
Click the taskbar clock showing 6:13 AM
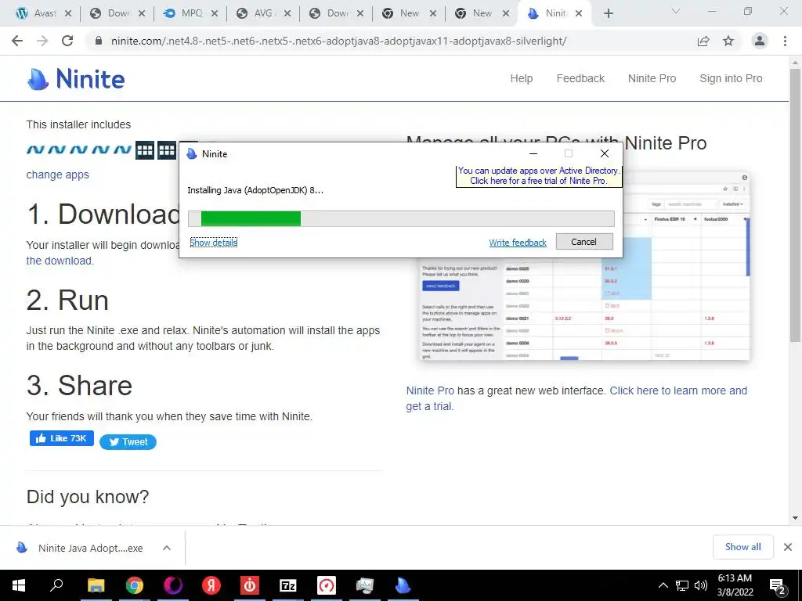point(735,585)
